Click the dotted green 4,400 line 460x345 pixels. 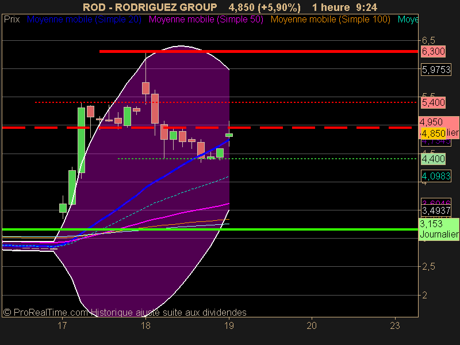(267, 159)
